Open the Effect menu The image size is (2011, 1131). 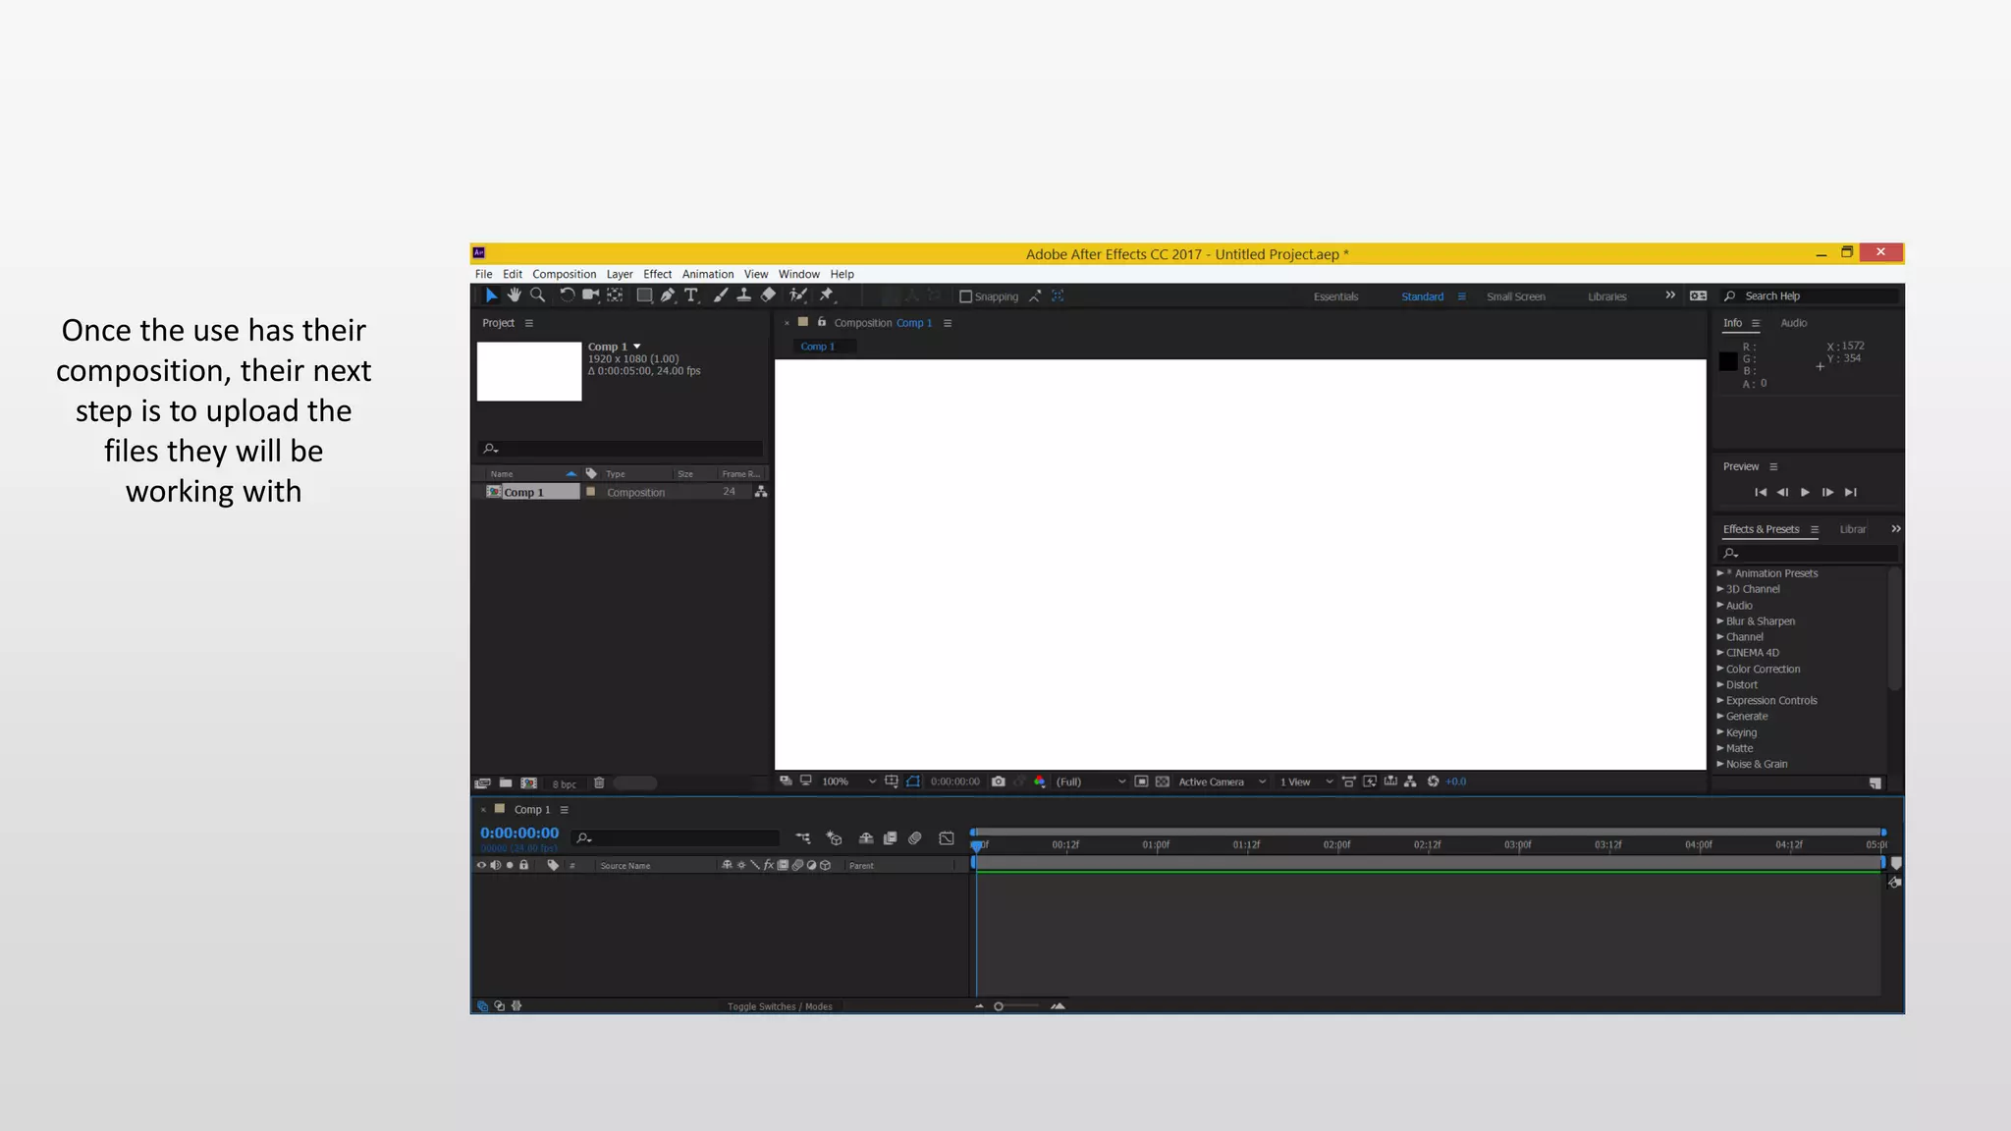coord(657,275)
